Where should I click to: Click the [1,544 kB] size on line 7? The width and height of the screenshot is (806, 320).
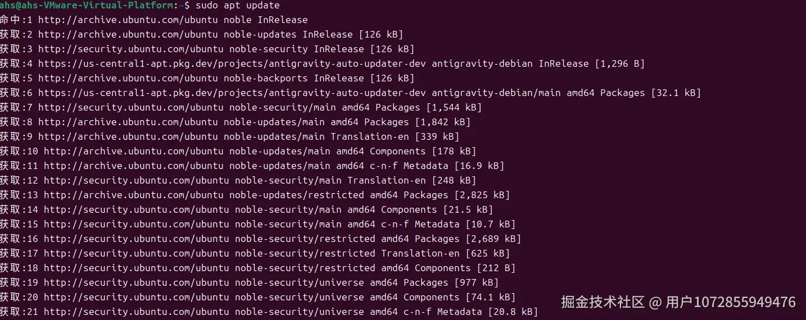(454, 107)
